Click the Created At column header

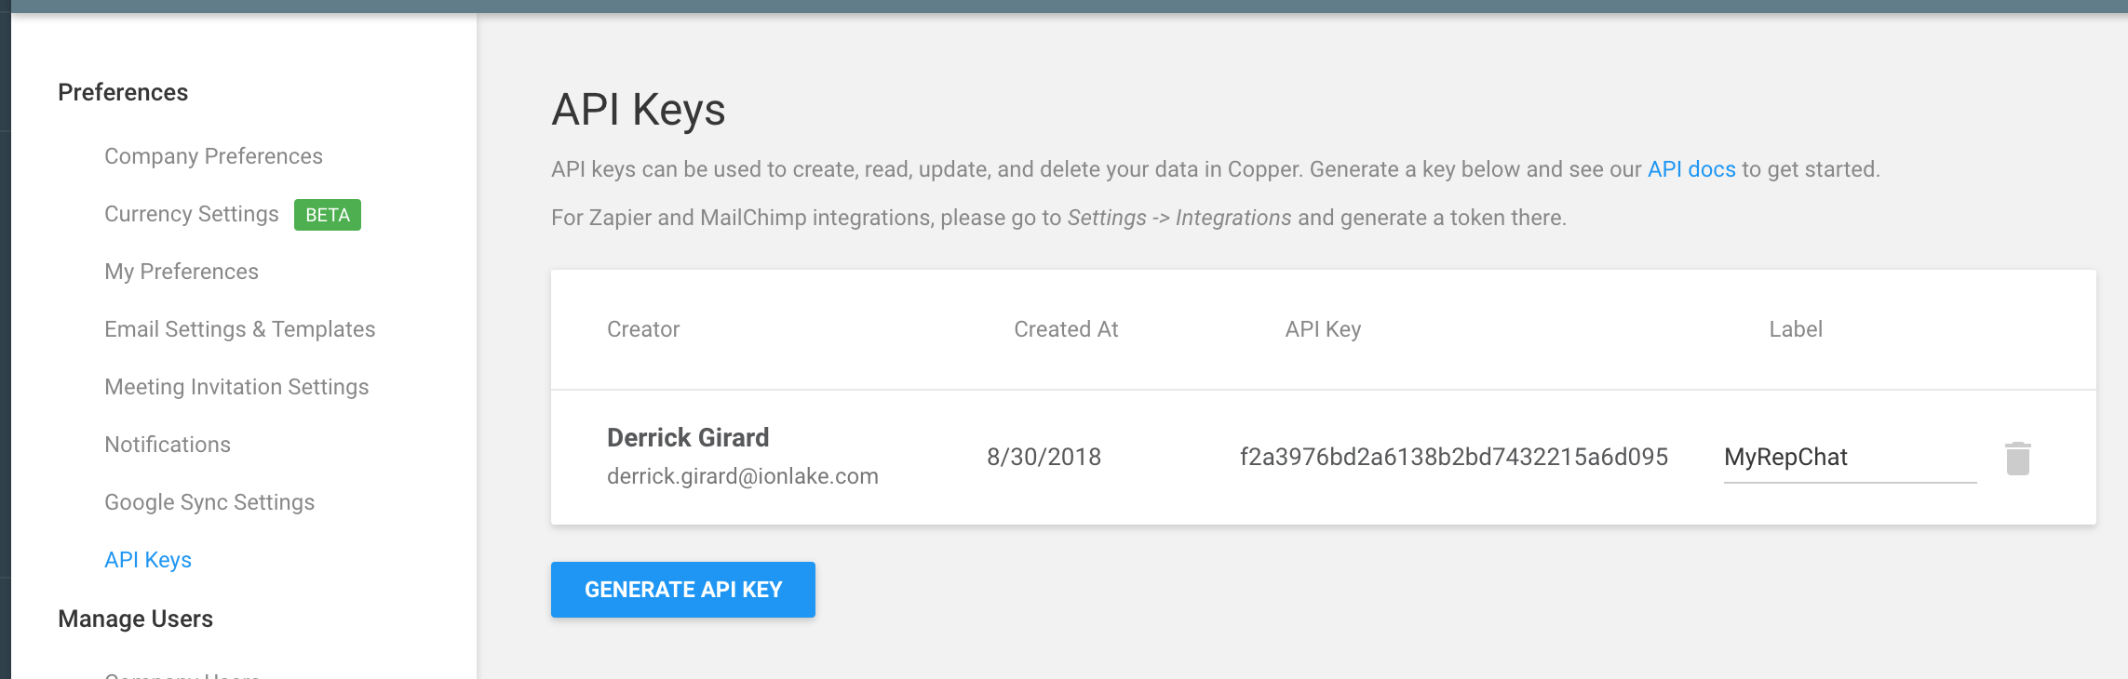[1066, 329]
